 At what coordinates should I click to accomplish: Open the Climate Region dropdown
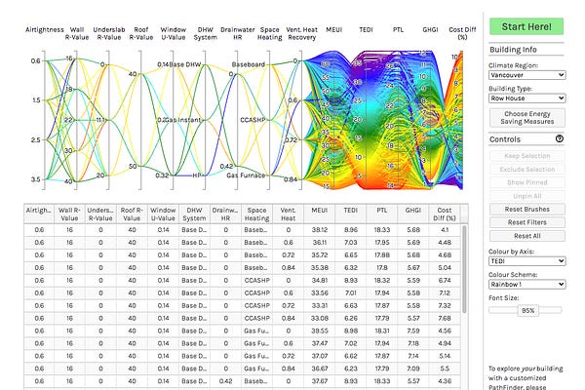click(x=526, y=75)
